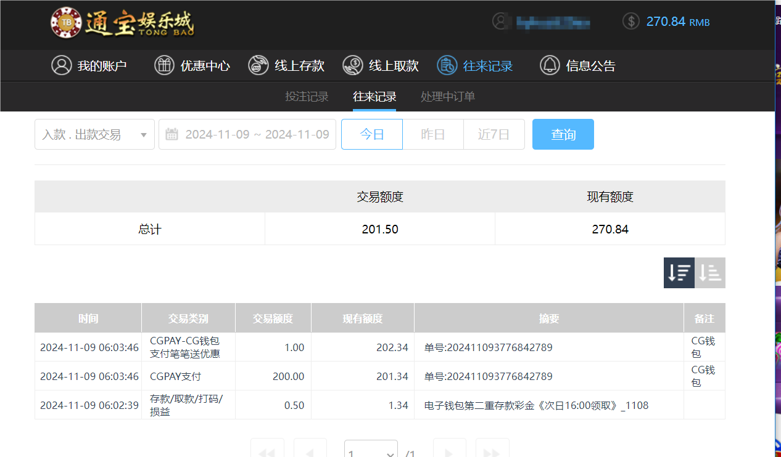Toggle descending sort order icon
Image resolution: width=781 pixels, height=457 pixels.
click(x=679, y=272)
